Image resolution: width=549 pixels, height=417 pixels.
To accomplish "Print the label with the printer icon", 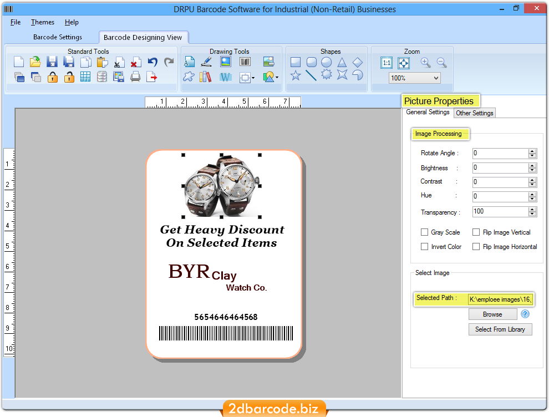I will coord(135,77).
